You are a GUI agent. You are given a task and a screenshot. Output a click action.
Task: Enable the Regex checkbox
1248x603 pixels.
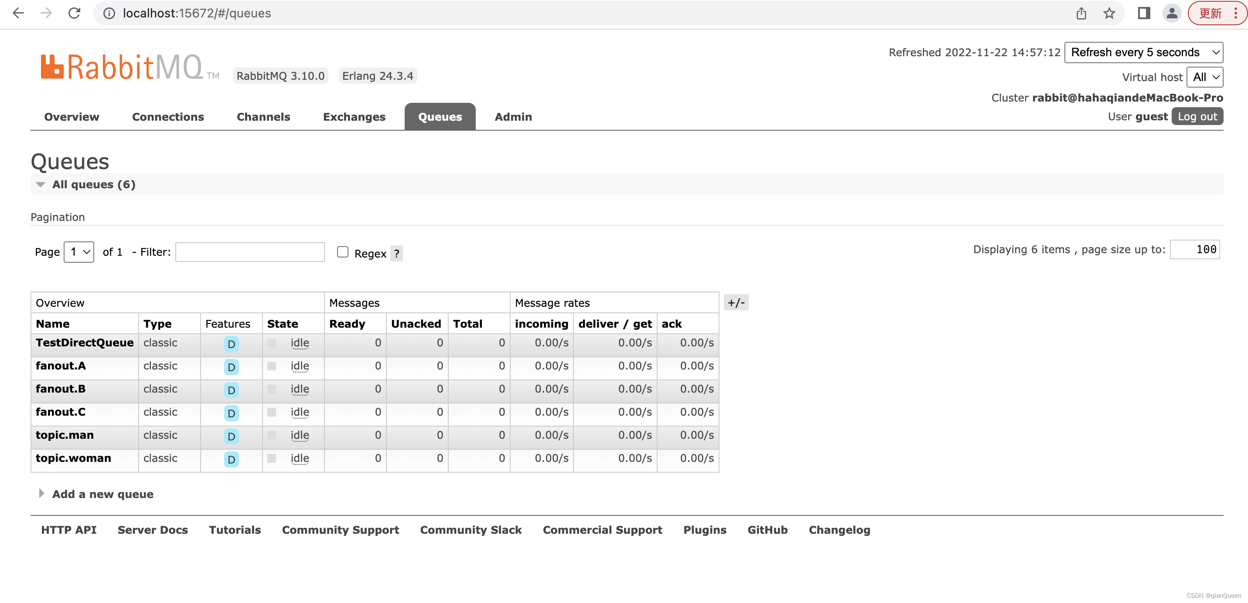pos(342,252)
